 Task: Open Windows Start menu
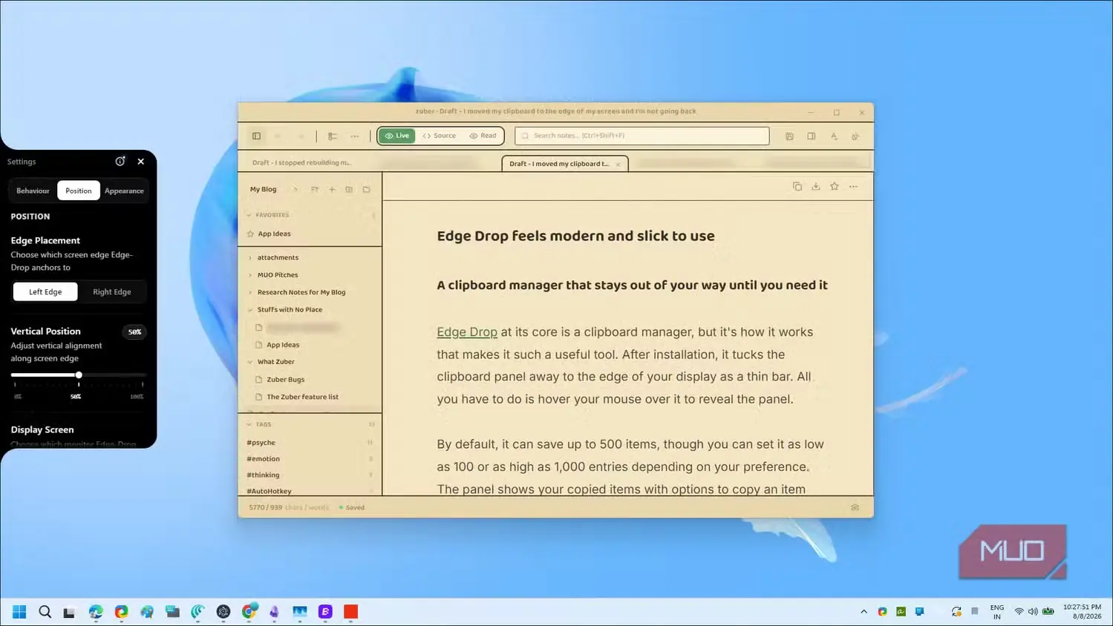click(x=19, y=611)
